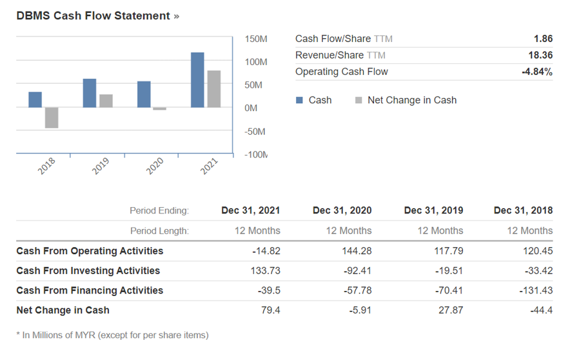Screen dimensions: 570x347
Task: Click the 2019 net change value 27.87
Action: coord(451,310)
